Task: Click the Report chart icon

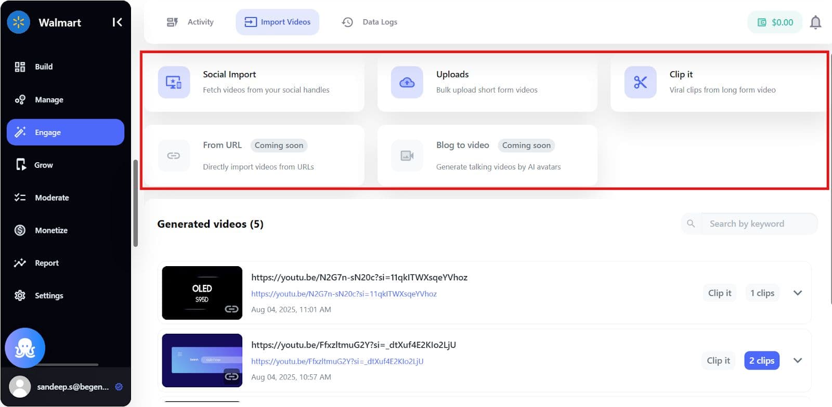Action: (x=20, y=263)
